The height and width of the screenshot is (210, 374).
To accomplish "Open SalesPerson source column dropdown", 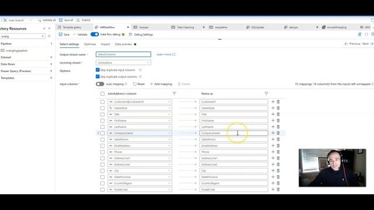I will click(140, 139).
